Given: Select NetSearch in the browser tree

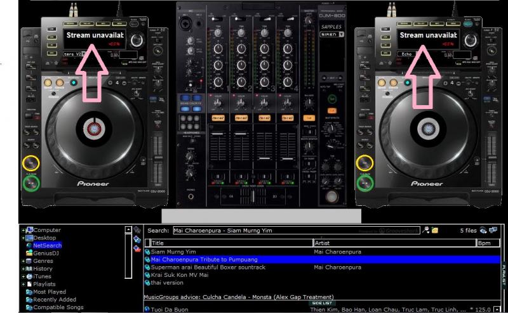Looking at the screenshot, I should tap(47, 245).
